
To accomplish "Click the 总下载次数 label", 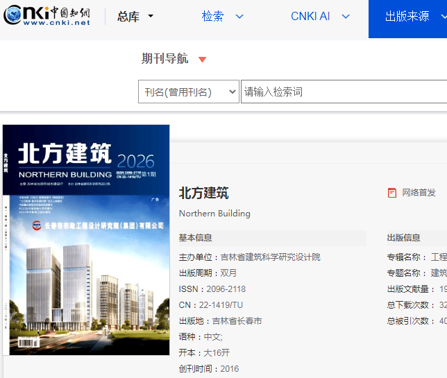I will click(410, 305).
